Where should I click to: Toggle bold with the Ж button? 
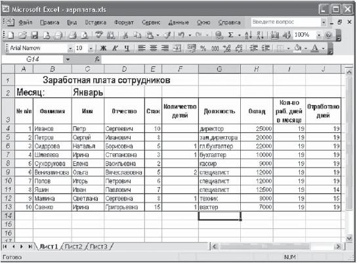pos(104,48)
